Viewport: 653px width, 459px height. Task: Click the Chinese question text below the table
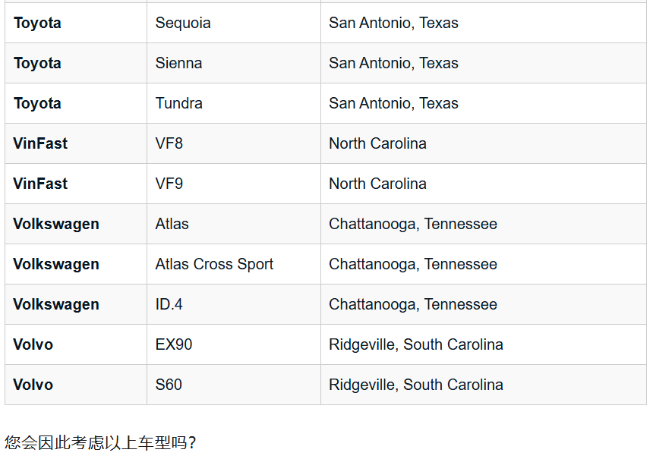pos(100,442)
